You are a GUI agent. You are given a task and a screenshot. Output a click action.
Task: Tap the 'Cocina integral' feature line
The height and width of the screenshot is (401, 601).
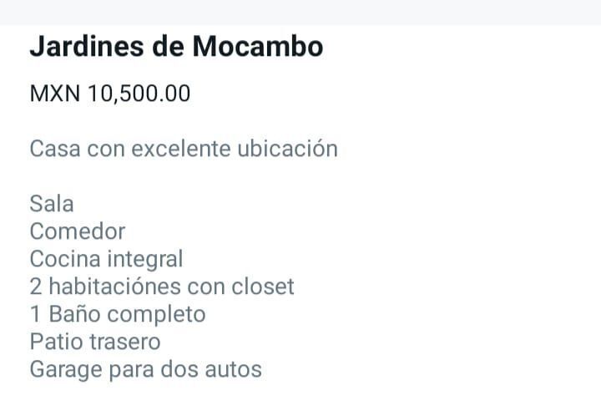click(106, 260)
